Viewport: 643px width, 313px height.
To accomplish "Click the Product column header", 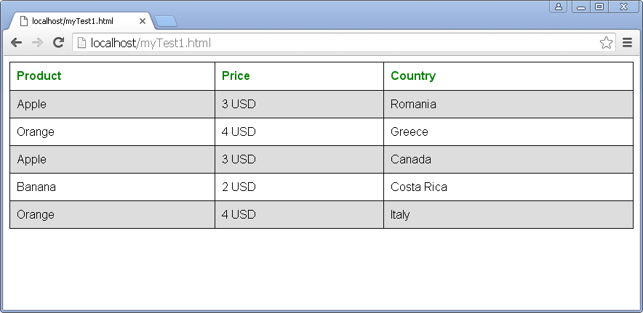I will click(x=39, y=76).
